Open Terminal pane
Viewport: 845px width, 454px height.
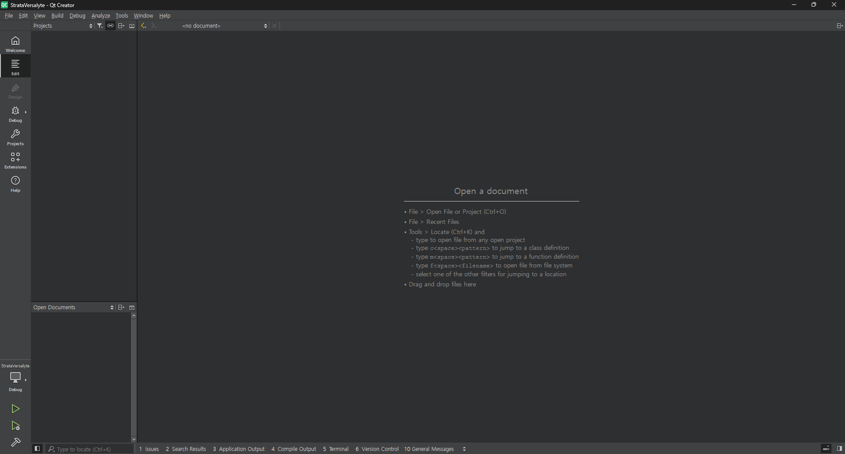pos(336,449)
